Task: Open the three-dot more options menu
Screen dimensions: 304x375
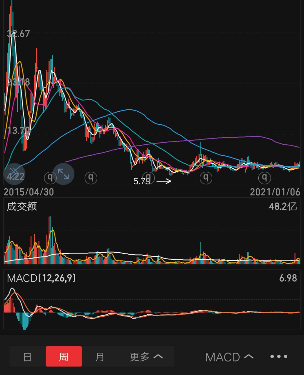Action: pyautogui.click(x=279, y=357)
